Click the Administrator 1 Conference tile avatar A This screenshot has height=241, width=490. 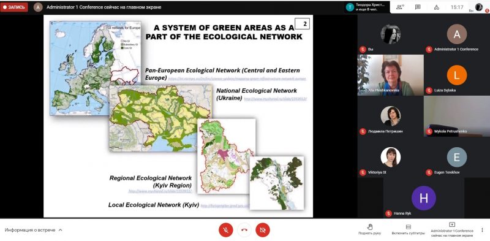coord(457,34)
